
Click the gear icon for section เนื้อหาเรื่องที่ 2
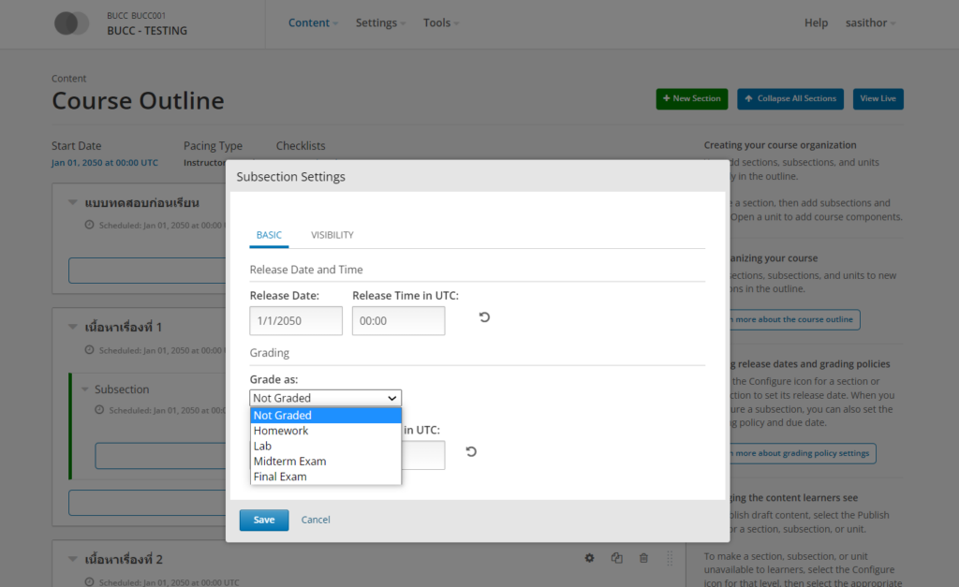pos(589,558)
